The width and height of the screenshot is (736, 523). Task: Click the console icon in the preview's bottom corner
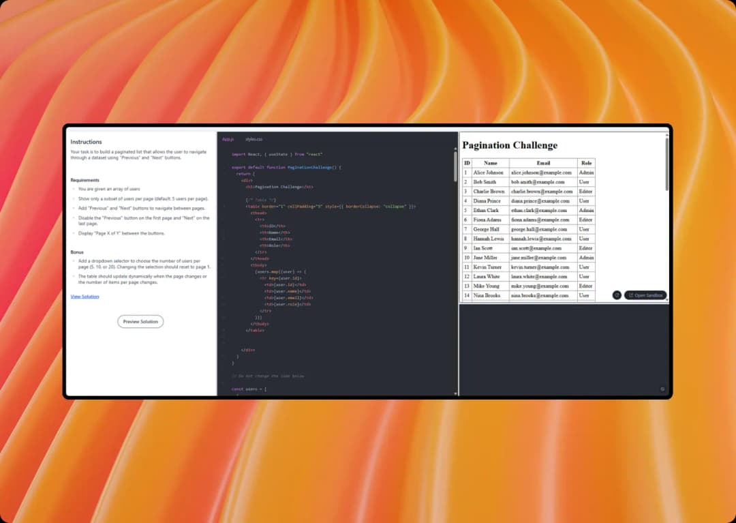[662, 389]
